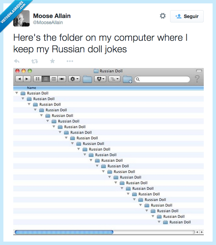Click Finder's Help question mark icon
The image size is (216, 245).
tap(197, 79)
